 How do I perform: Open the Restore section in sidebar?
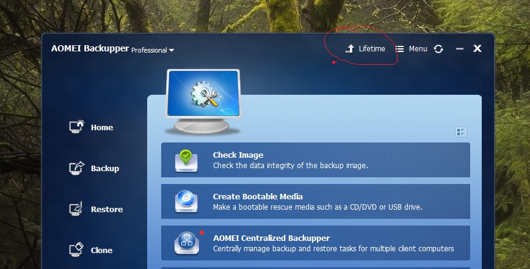click(96, 209)
